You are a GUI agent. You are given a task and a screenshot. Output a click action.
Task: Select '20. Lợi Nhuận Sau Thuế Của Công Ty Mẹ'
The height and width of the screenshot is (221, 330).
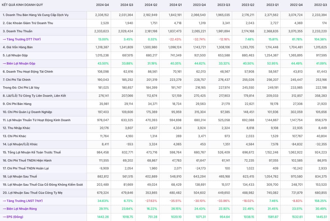33,193
